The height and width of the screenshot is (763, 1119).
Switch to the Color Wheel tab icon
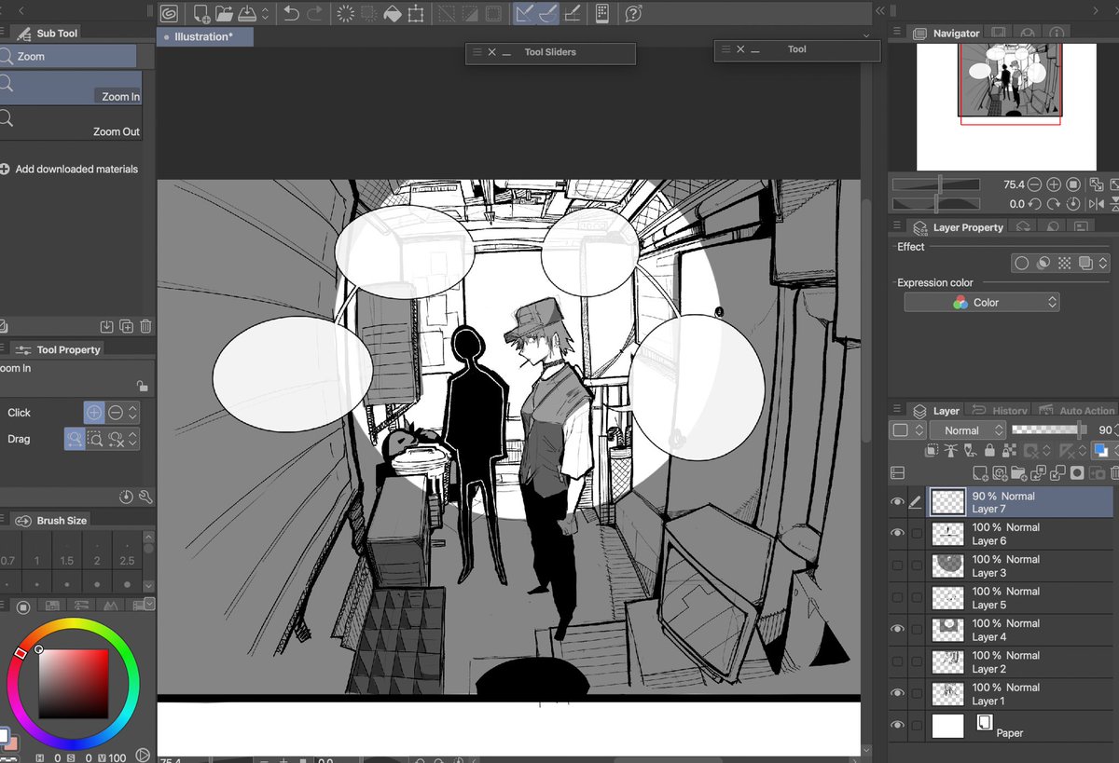point(24,606)
